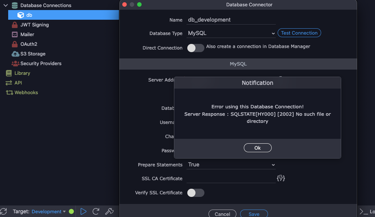Select the Mailer envelope icon
This screenshot has height=217, width=375.
pos(15,35)
